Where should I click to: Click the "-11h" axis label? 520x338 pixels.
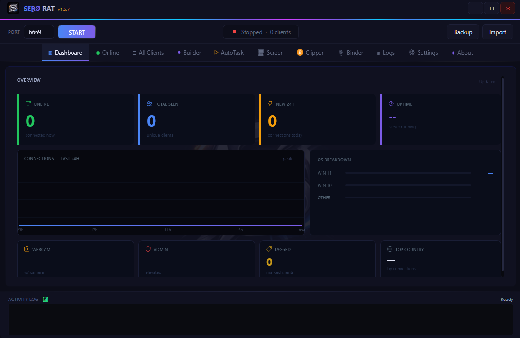coord(167,230)
